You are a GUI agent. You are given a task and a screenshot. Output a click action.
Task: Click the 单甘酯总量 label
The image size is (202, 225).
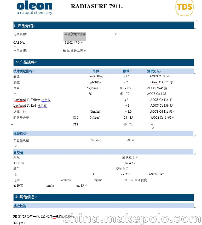point(21,141)
